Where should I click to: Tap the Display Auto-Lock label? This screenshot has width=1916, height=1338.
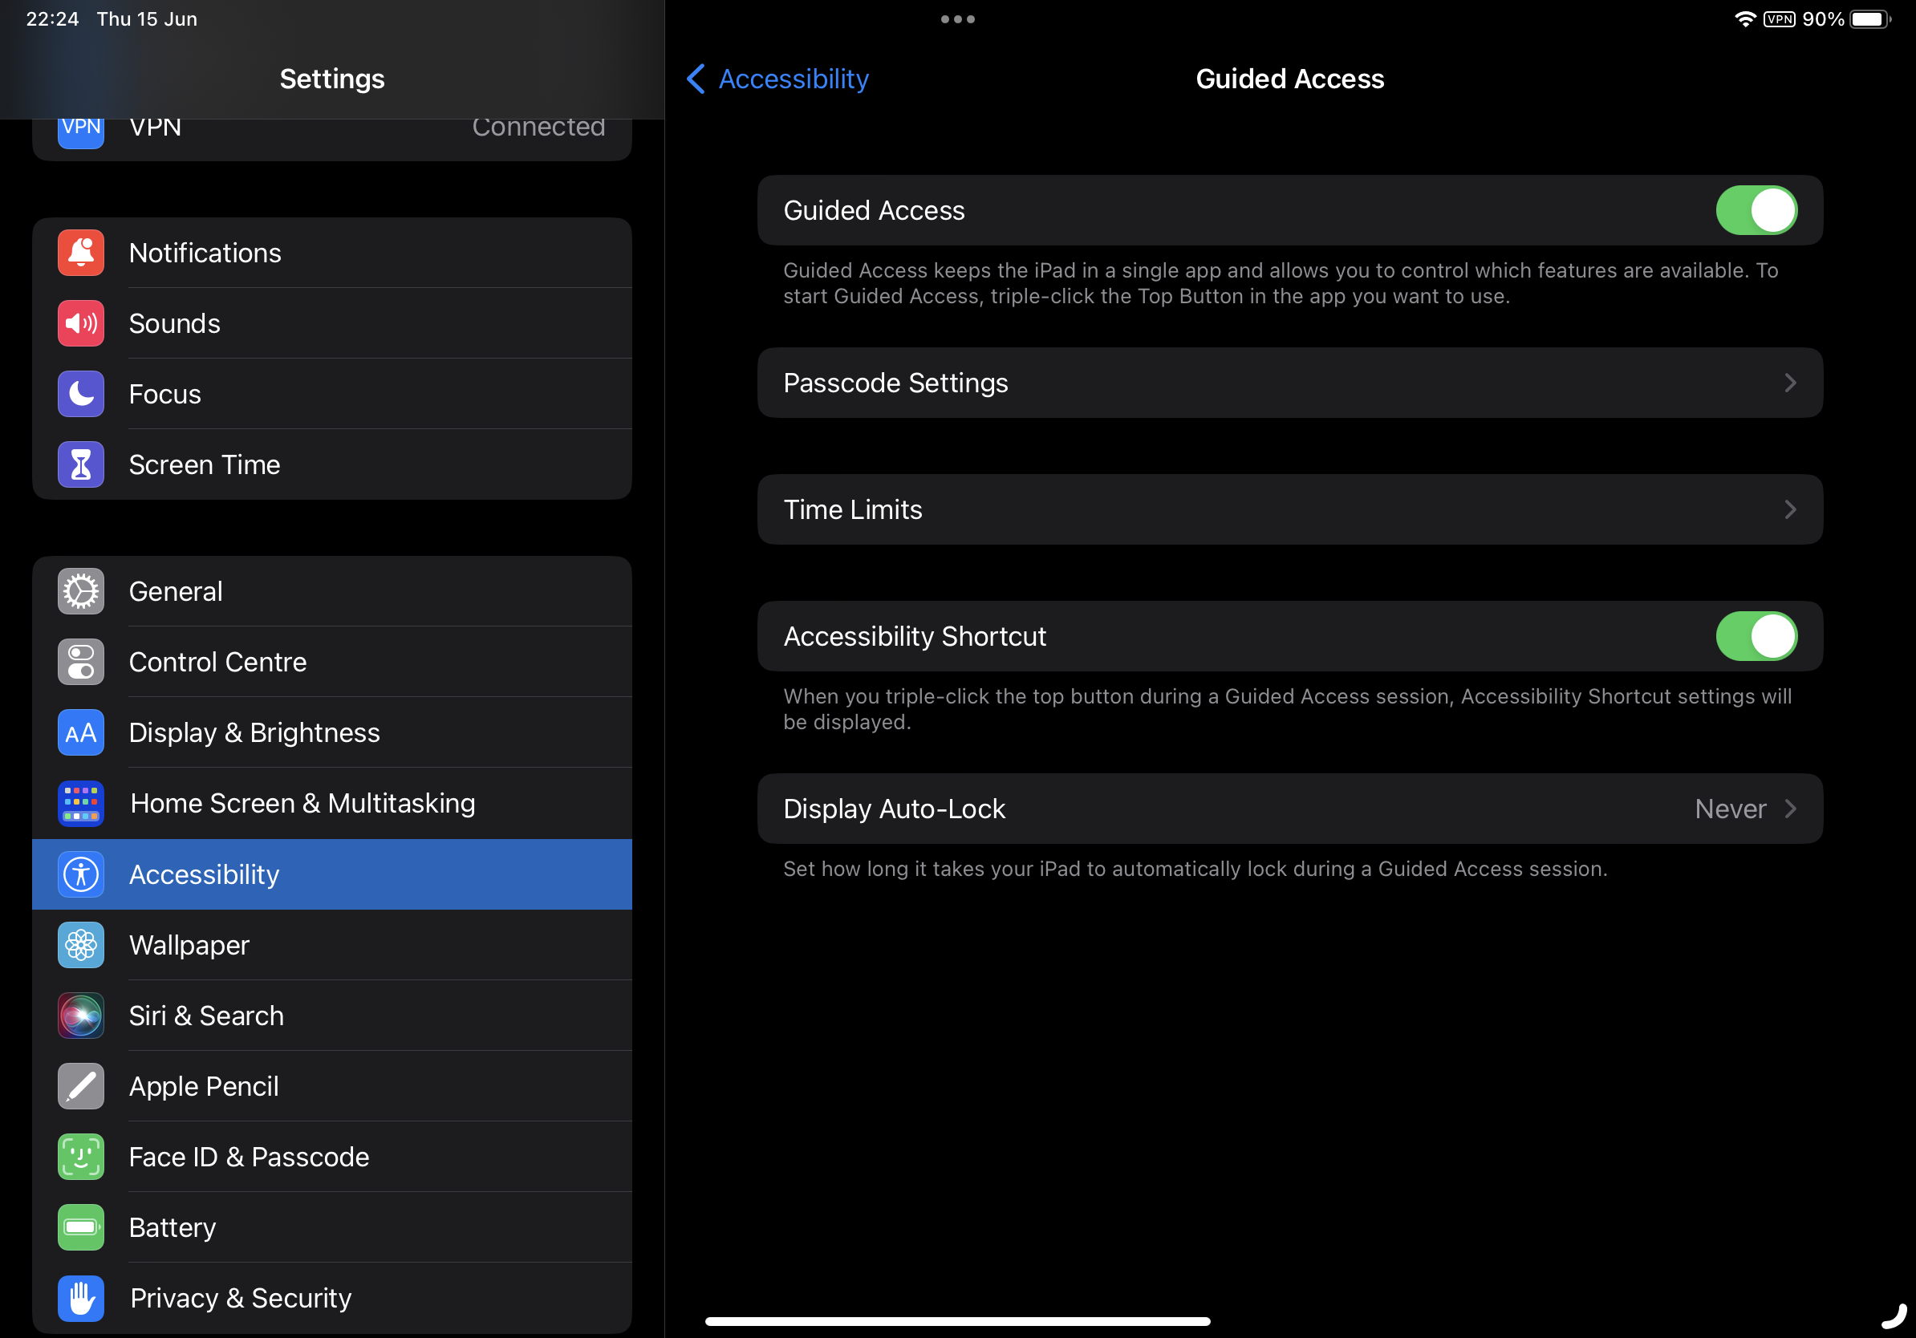[x=894, y=809]
